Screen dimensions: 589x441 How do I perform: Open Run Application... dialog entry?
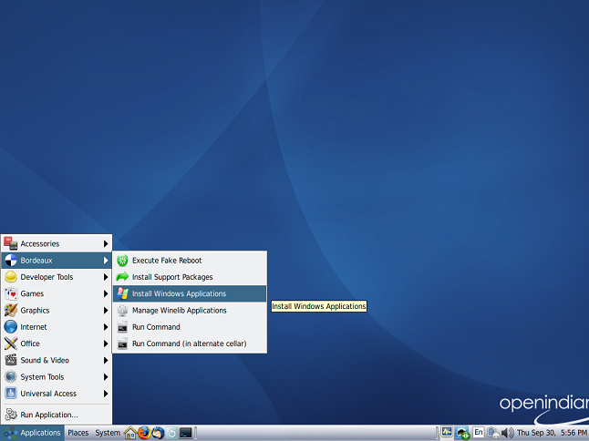(x=57, y=415)
